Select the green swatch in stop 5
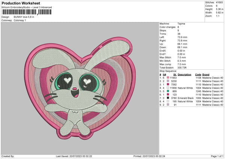This screenshot has height=159, width=225. [x=168, y=91]
